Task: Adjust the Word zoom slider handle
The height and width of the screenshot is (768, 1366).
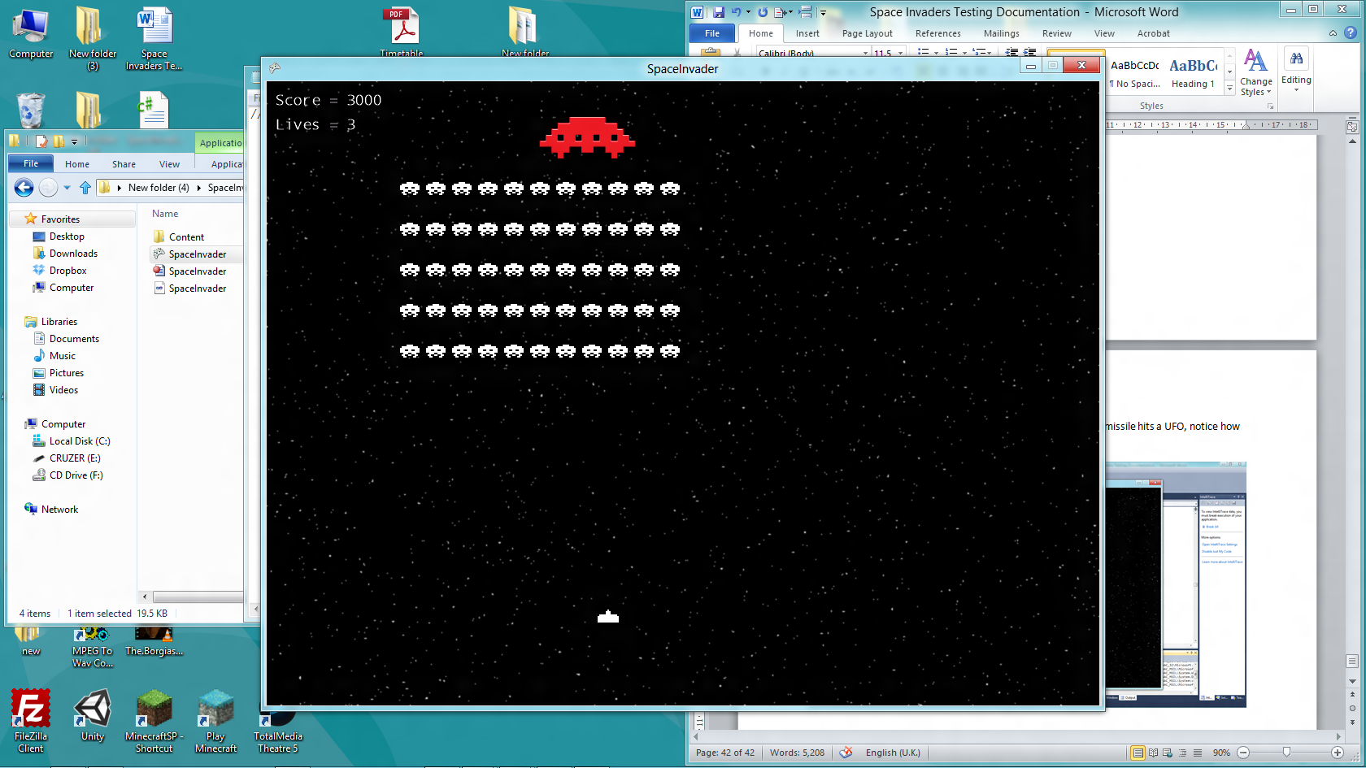Action: (x=1286, y=753)
